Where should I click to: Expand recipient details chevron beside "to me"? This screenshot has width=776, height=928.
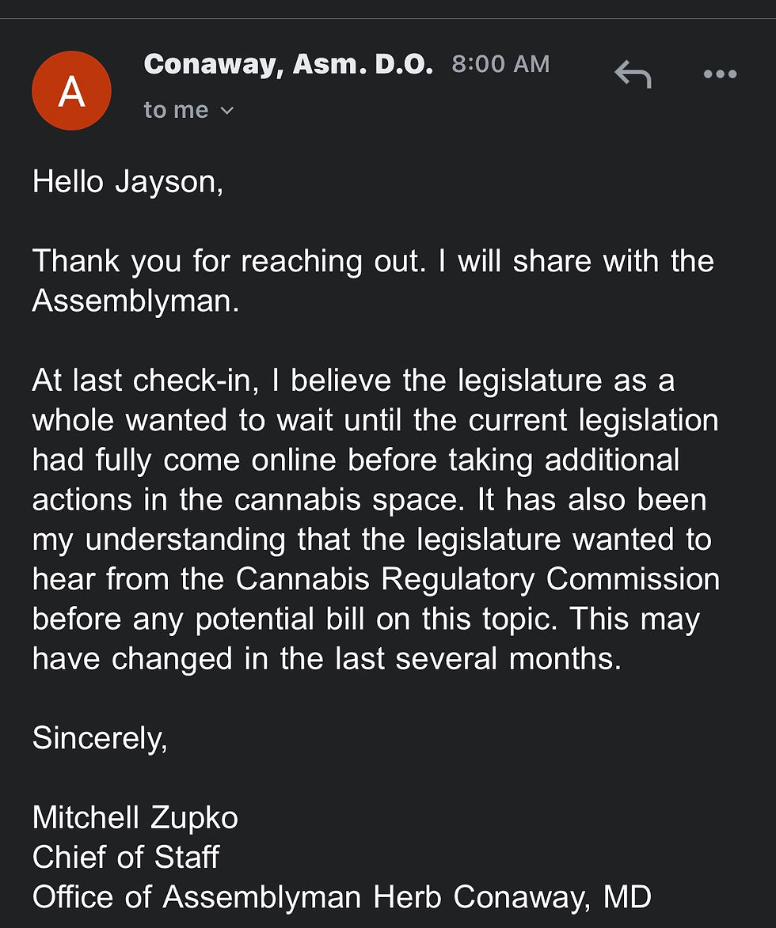227,111
